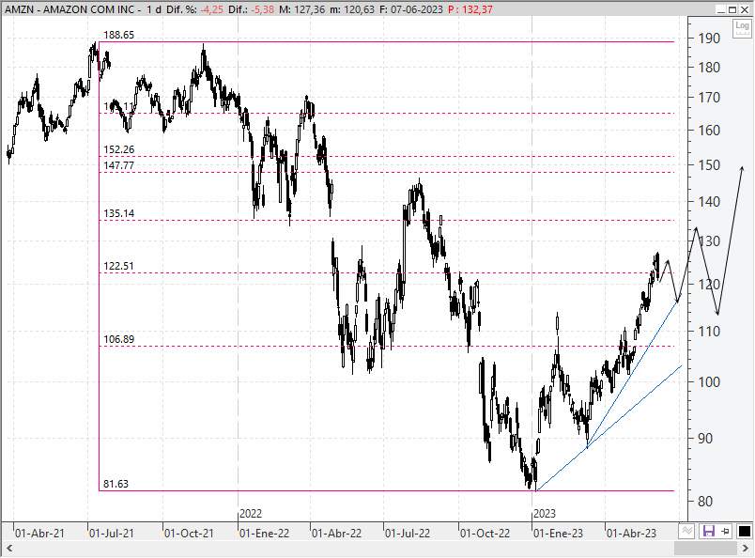755x558 pixels.
Task: Open the black color swatch
Action: 744,532
